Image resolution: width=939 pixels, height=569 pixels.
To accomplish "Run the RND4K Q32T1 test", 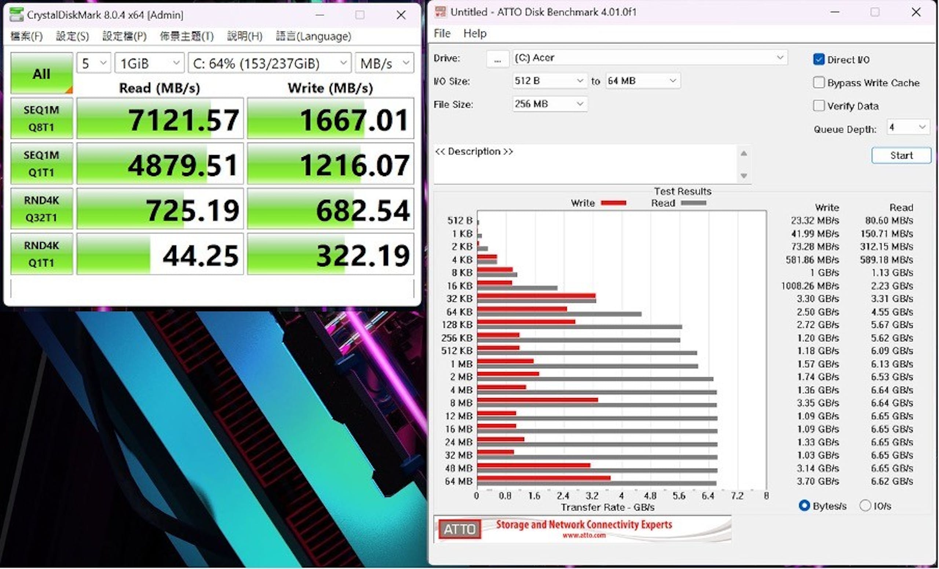I will (41, 209).
